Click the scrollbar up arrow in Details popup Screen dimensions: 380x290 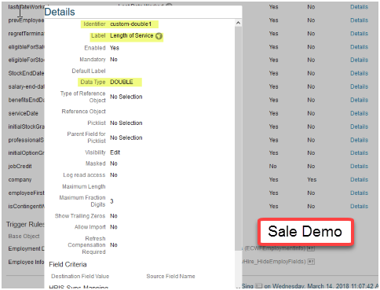pyautogui.click(x=238, y=23)
